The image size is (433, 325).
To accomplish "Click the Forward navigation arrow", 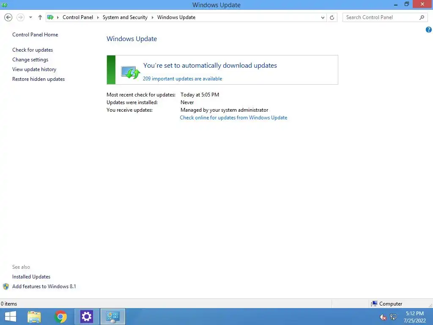I will click(x=20, y=17).
